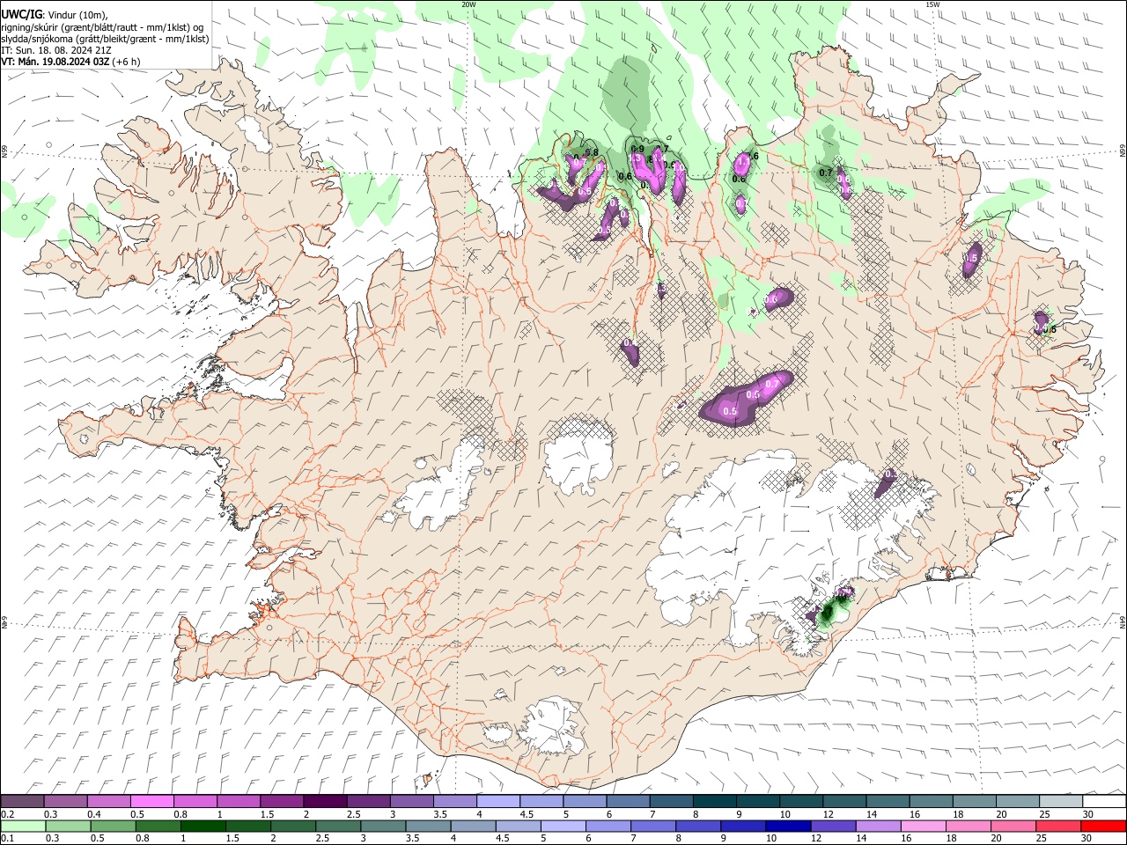Image resolution: width=1127 pixels, height=845 pixels.
Task: Click the 'UWC/IG: Vindur (10m)' title line
Action: tap(54, 14)
